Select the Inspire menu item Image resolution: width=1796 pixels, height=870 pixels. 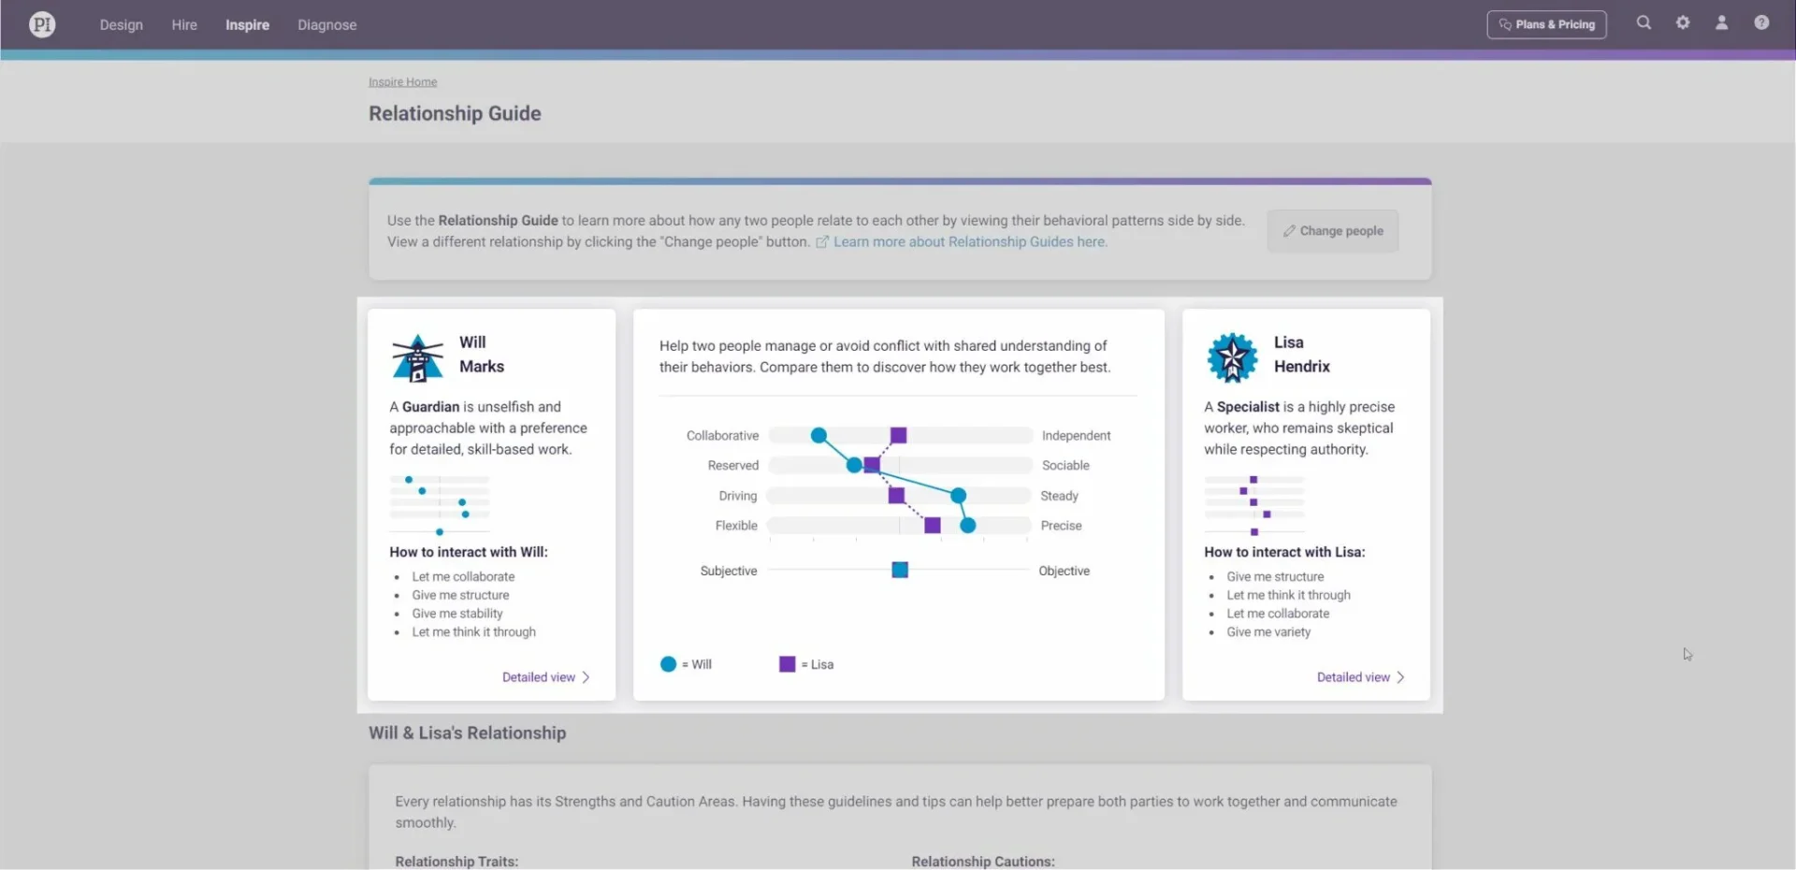[x=247, y=25]
